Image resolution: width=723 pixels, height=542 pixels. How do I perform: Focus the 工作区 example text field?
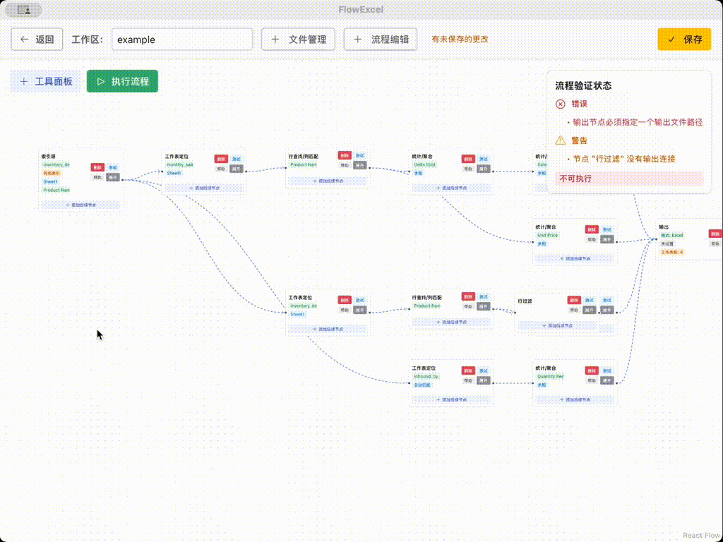click(x=181, y=40)
